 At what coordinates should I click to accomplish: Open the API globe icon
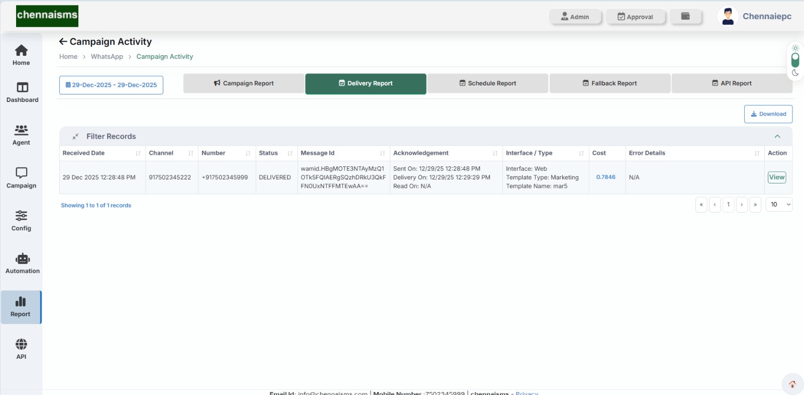pyautogui.click(x=21, y=345)
